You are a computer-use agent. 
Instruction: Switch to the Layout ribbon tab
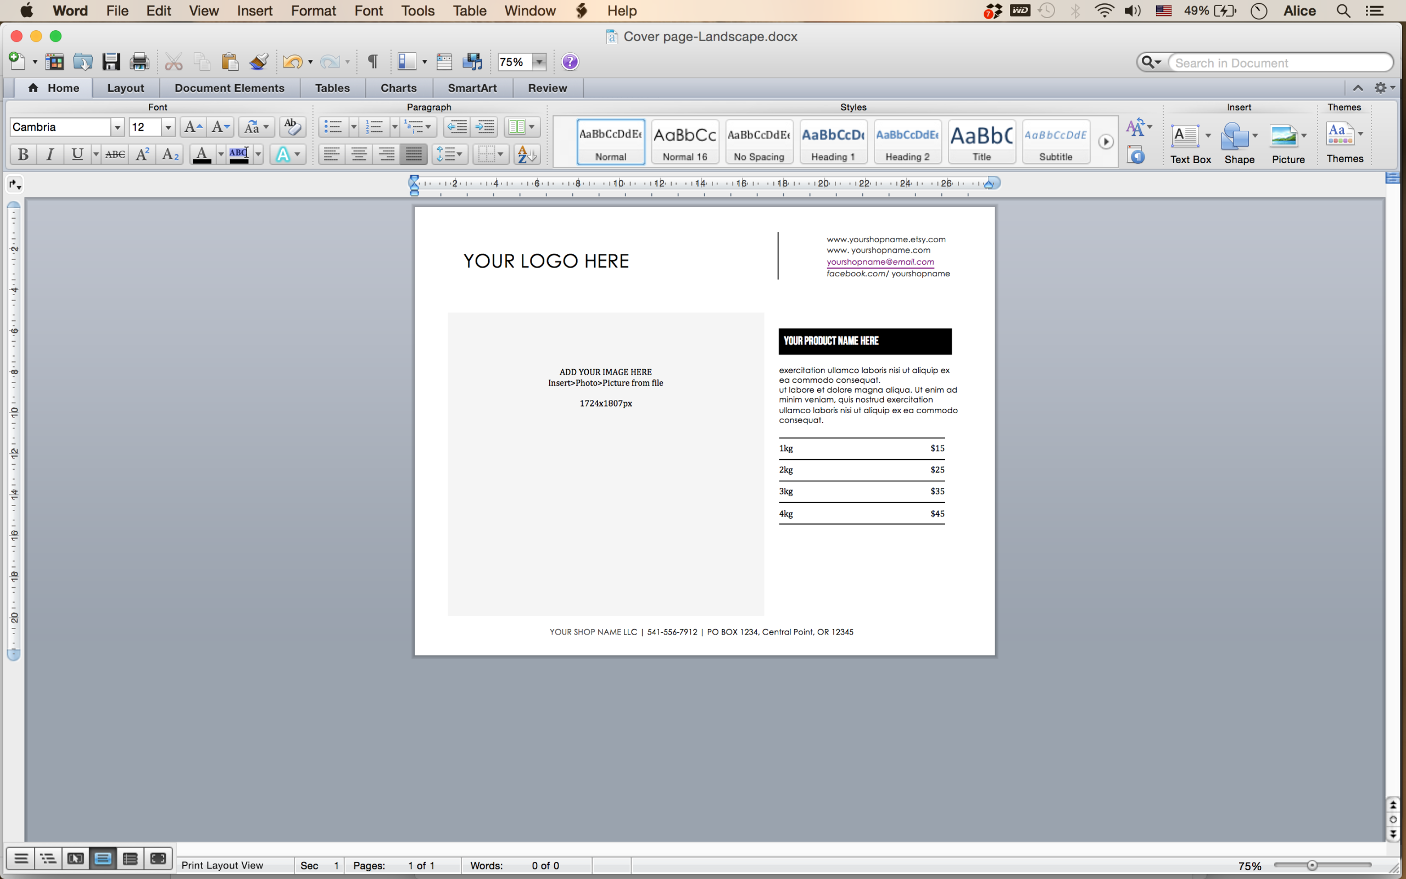pyautogui.click(x=125, y=88)
